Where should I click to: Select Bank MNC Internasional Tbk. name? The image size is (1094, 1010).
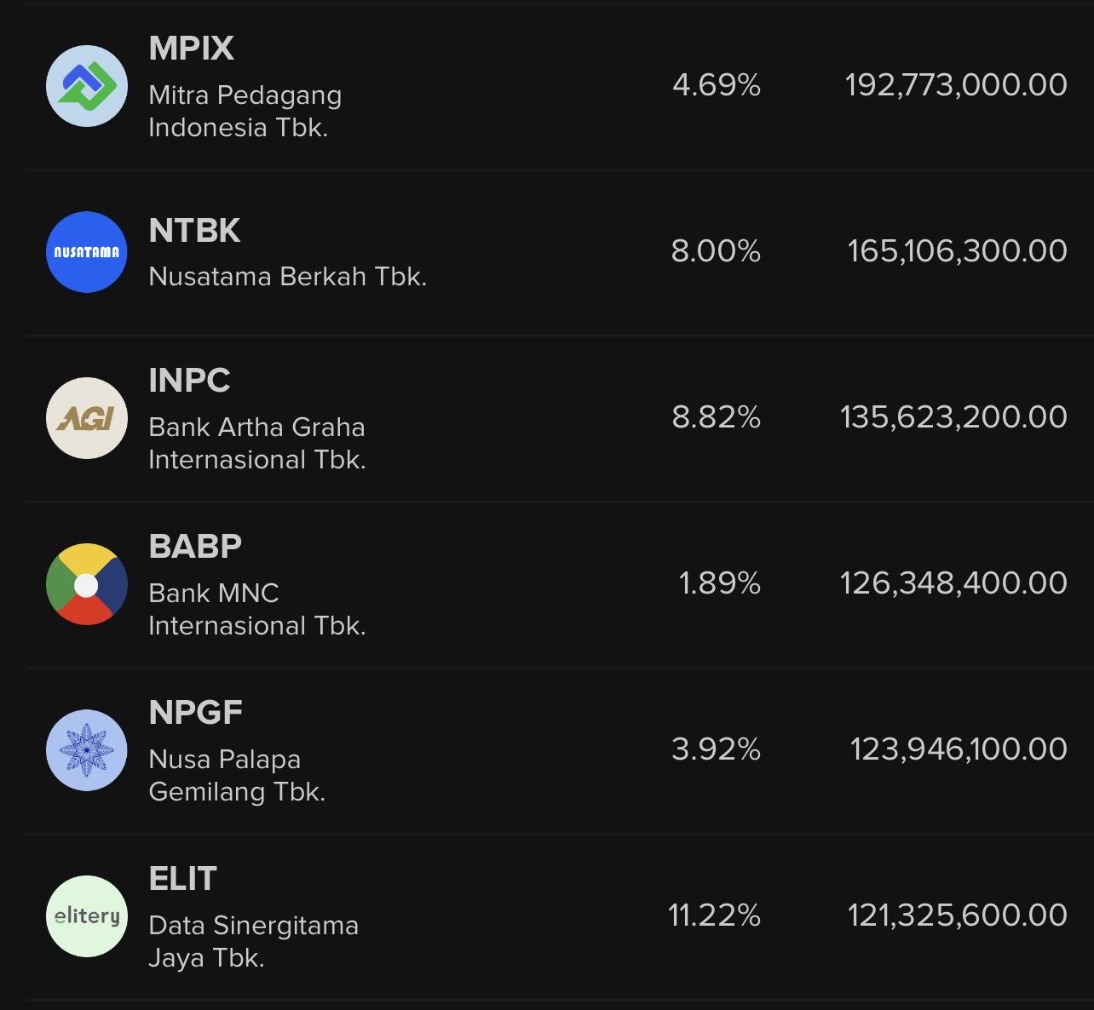pos(257,609)
